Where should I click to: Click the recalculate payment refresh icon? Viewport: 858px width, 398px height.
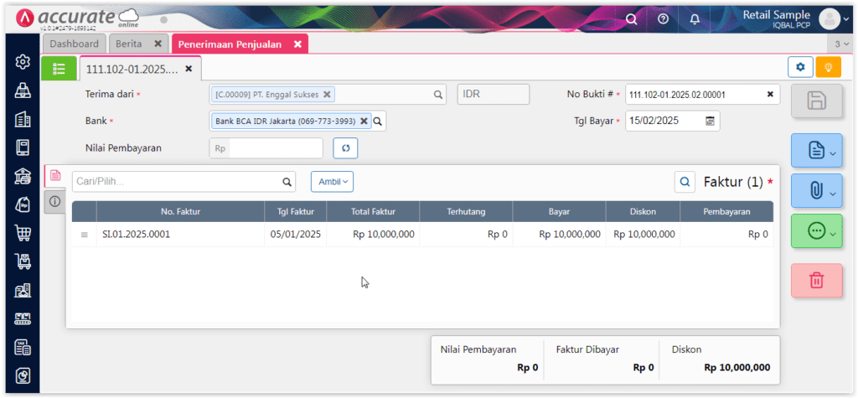coord(345,148)
